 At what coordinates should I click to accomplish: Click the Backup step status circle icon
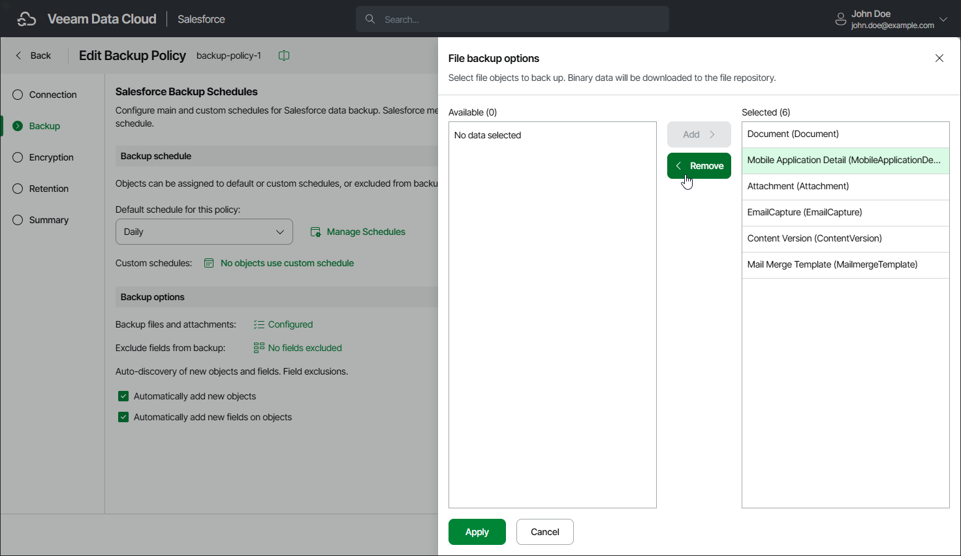18,126
